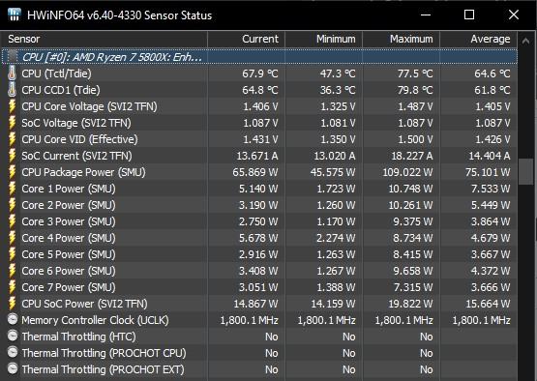Click the Current column header

point(246,39)
